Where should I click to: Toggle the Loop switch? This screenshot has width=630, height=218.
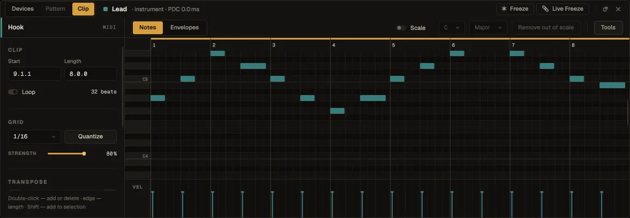13,92
